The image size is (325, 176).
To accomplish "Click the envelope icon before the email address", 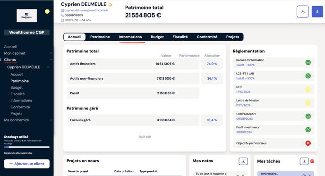I will [x=62, y=10].
